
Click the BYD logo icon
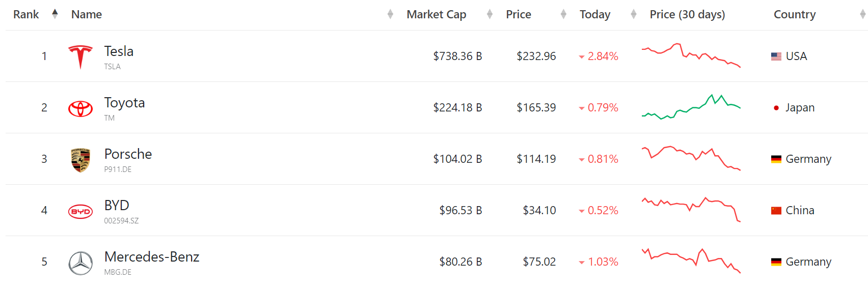click(80, 211)
